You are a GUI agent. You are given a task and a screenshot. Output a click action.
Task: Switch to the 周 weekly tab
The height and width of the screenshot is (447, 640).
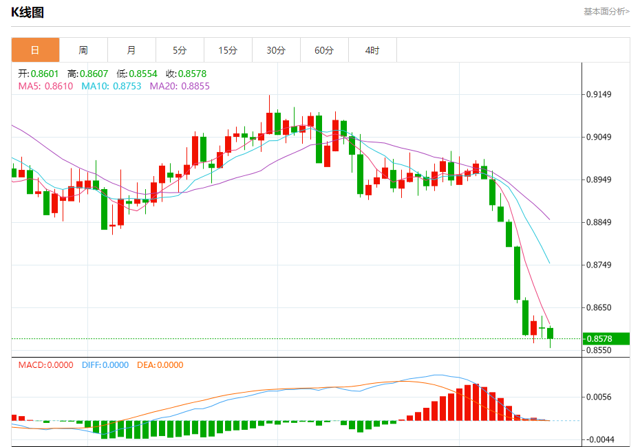click(x=84, y=50)
